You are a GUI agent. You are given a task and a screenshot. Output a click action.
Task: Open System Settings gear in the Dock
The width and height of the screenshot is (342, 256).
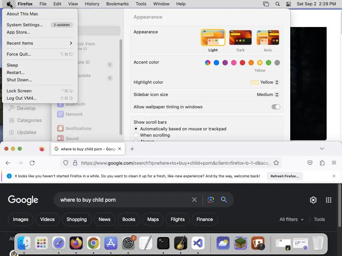click(x=128, y=243)
